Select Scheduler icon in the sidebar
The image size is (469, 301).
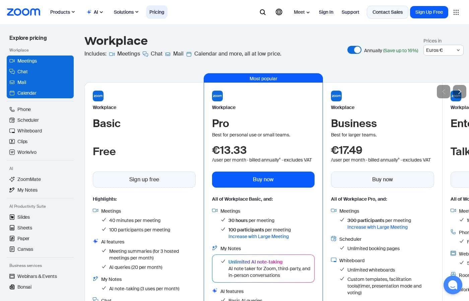coord(12,120)
